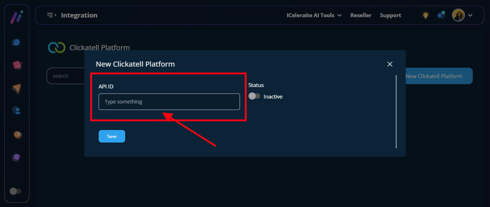Open the pink chart analytics sidebar icon

(x=17, y=65)
